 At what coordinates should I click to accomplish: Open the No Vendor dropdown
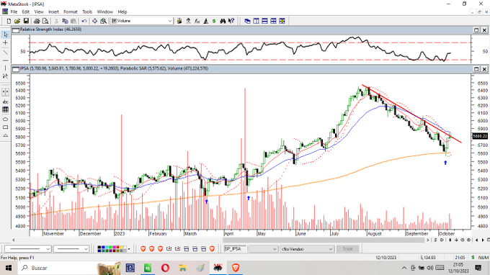coord(307,249)
